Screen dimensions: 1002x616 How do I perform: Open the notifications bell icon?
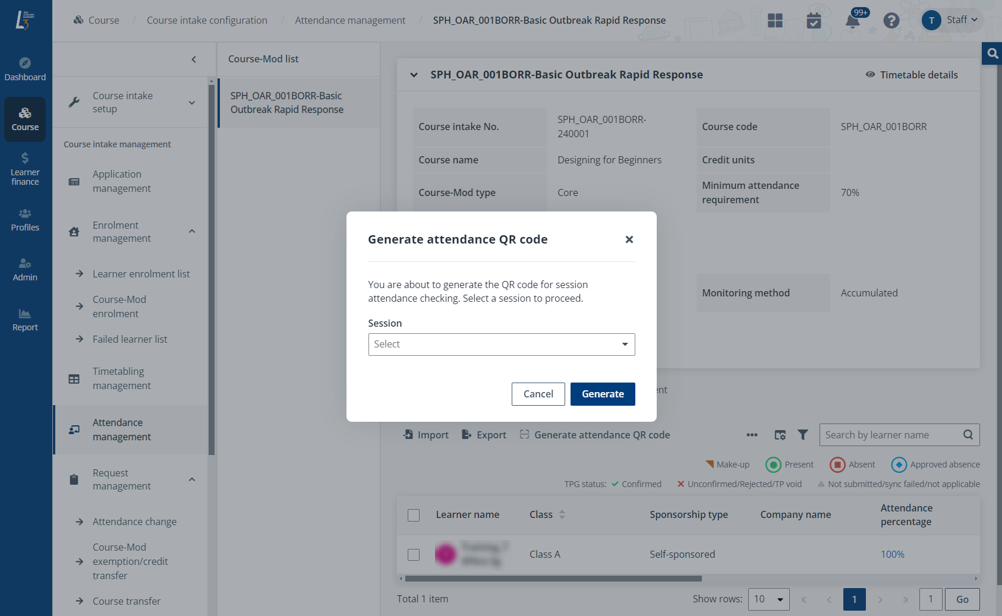point(852,21)
